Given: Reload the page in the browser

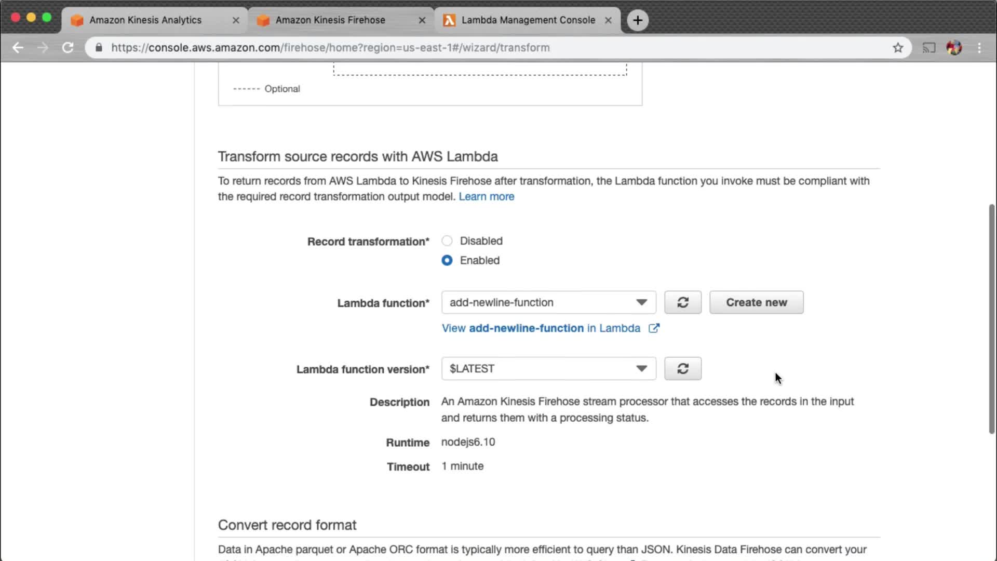Looking at the screenshot, I should pyautogui.click(x=68, y=48).
